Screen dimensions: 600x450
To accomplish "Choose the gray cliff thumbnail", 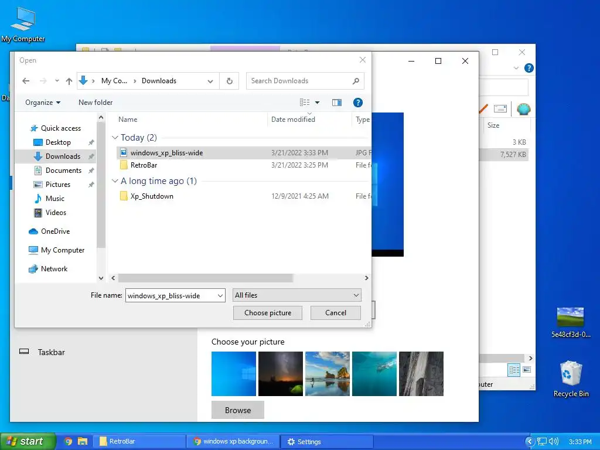I will [x=421, y=373].
